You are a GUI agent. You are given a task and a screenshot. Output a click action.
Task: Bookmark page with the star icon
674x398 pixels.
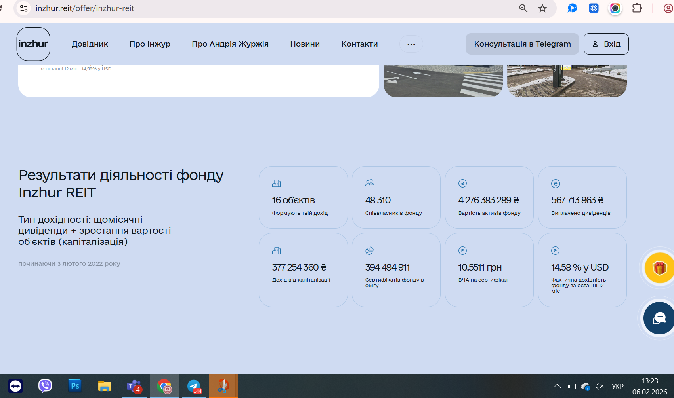coord(542,8)
